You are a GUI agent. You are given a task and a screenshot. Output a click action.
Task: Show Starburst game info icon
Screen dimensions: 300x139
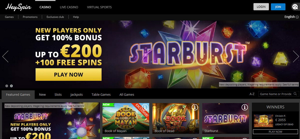point(245,108)
